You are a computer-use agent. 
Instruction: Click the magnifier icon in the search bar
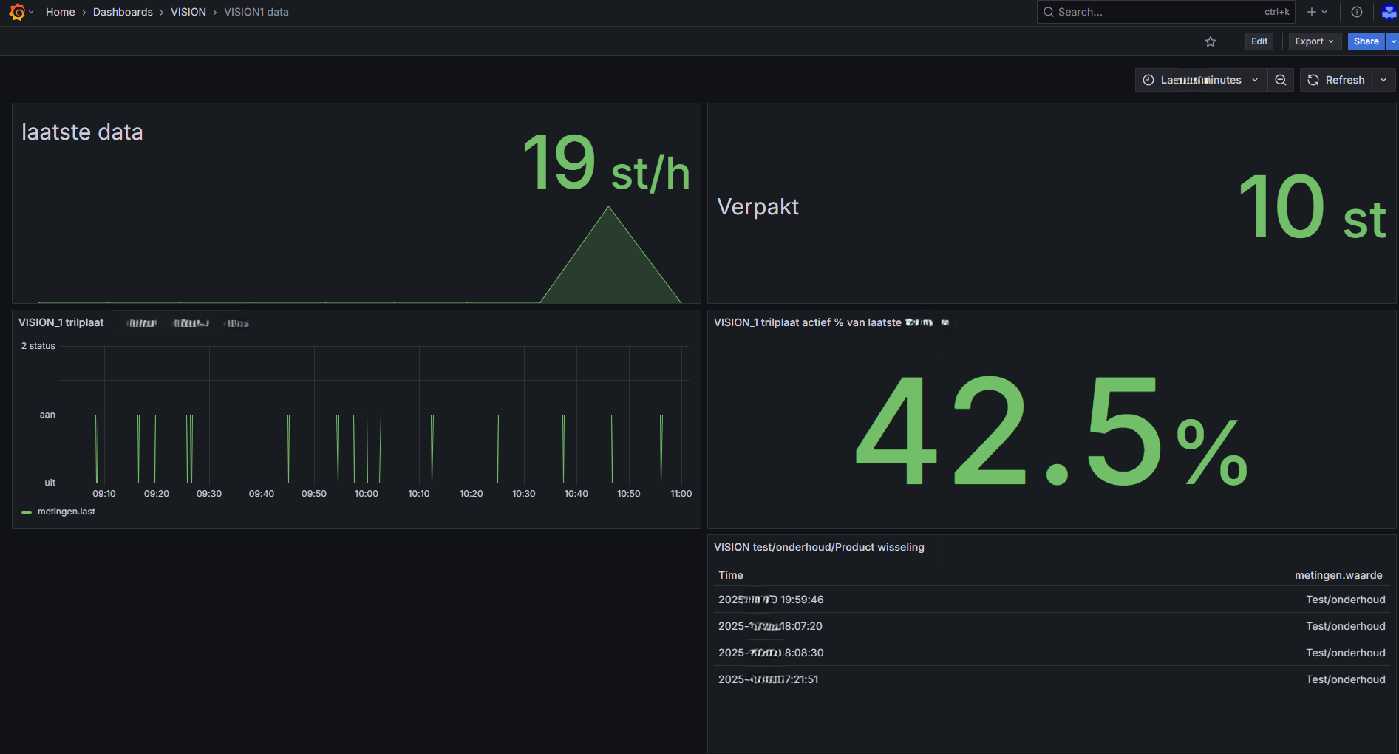[1048, 12]
